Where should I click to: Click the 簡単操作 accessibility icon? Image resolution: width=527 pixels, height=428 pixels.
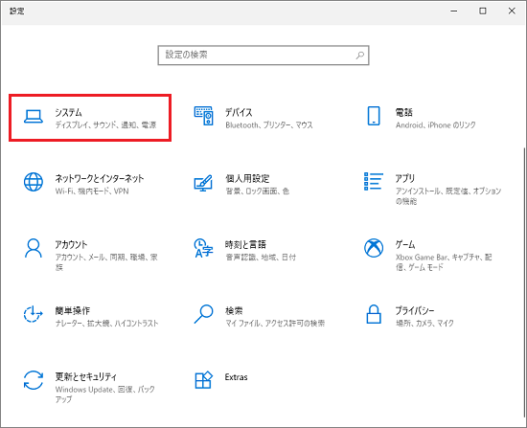coord(34,314)
